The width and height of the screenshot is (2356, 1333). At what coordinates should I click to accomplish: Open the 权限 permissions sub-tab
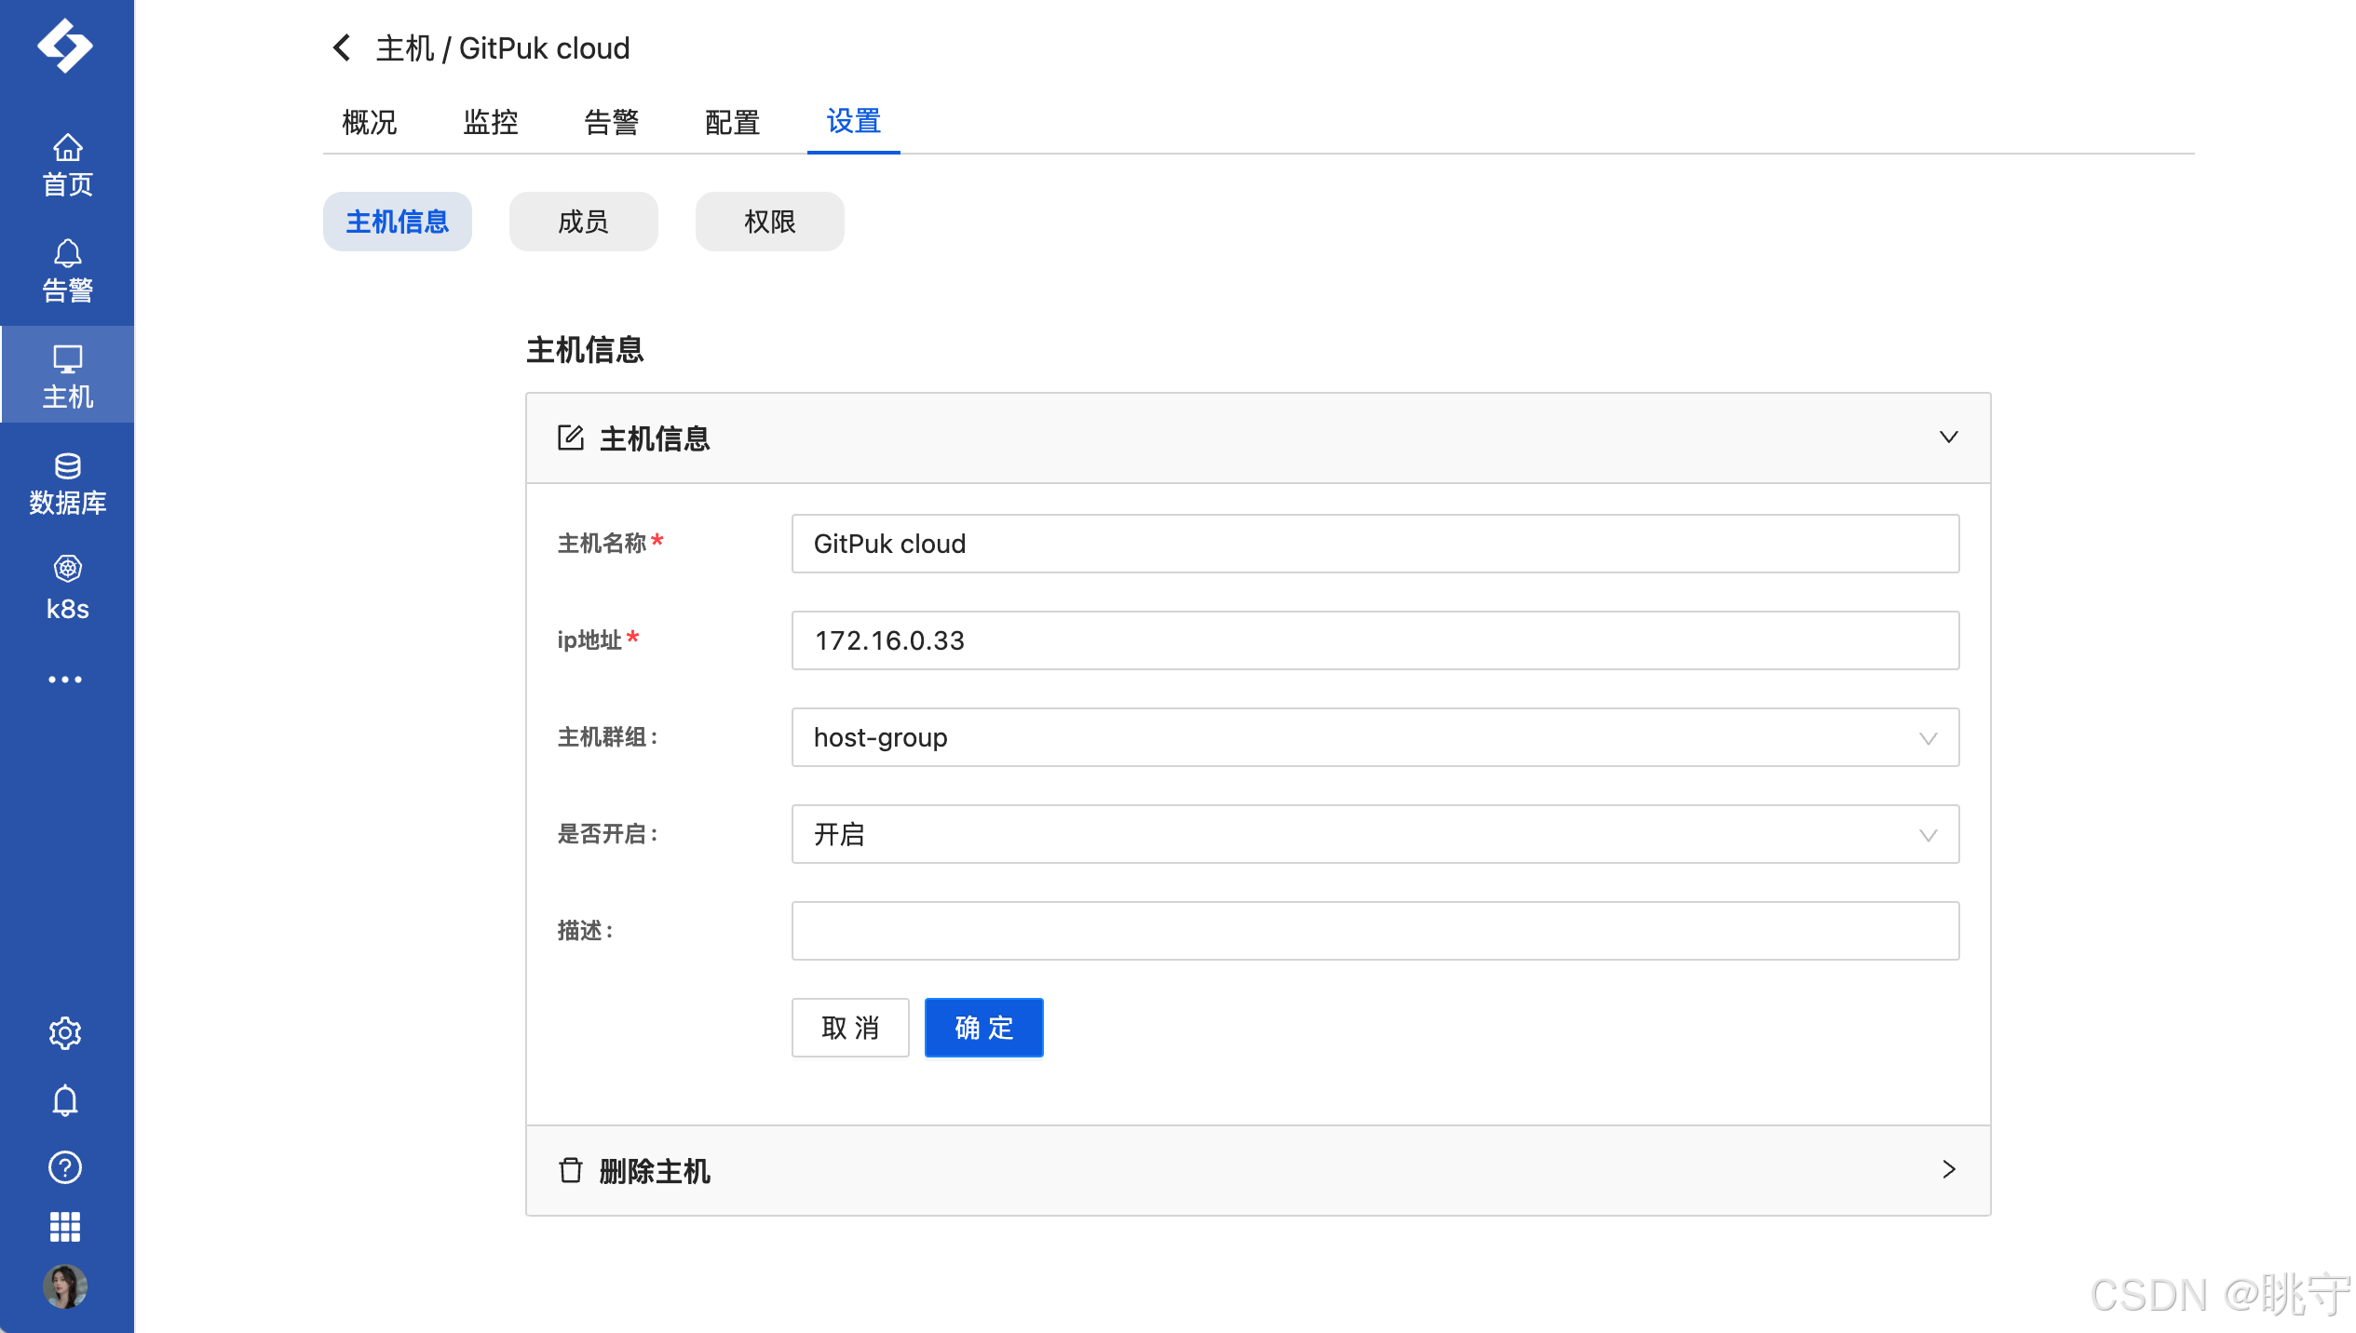(x=770, y=222)
